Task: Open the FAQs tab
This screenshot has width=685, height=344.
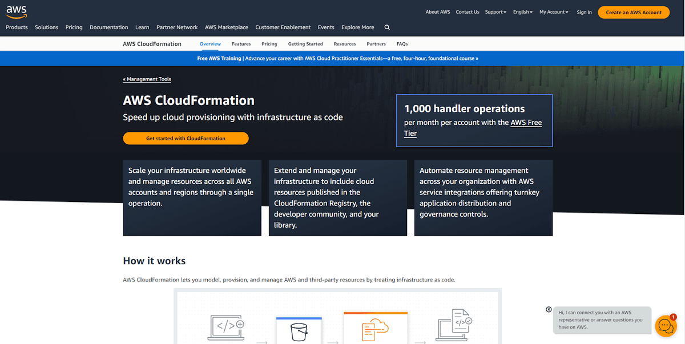Action: pos(402,44)
